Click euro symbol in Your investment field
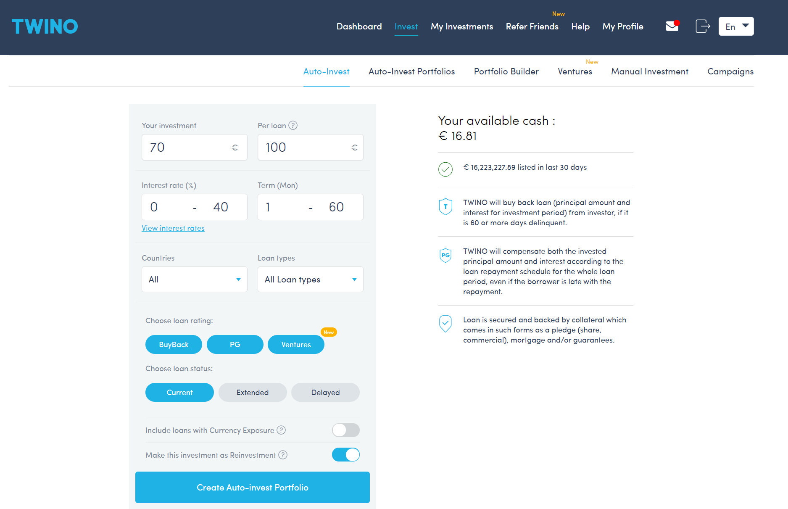The image size is (788, 509). 235,148
